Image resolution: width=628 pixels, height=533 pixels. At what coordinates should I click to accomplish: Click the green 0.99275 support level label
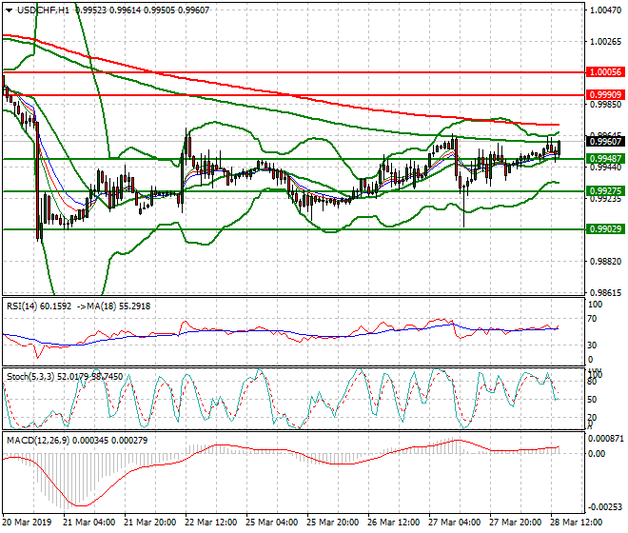(605, 190)
